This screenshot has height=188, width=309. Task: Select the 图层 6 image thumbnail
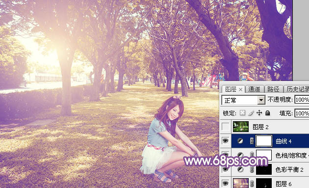pos(241,183)
